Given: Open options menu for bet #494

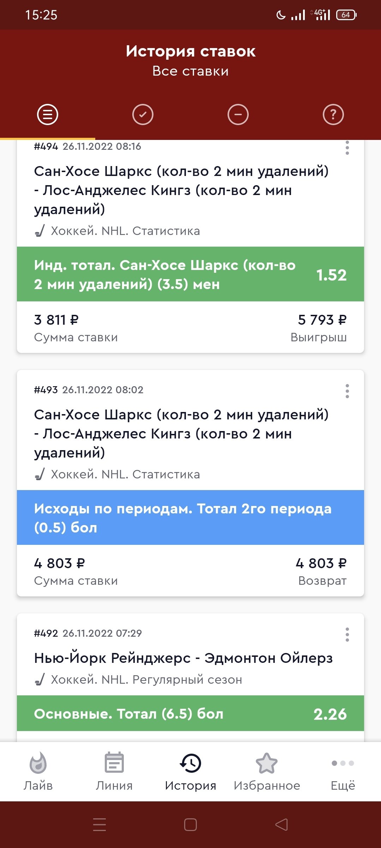Looking at the screenshot, I should pos(347,148).
